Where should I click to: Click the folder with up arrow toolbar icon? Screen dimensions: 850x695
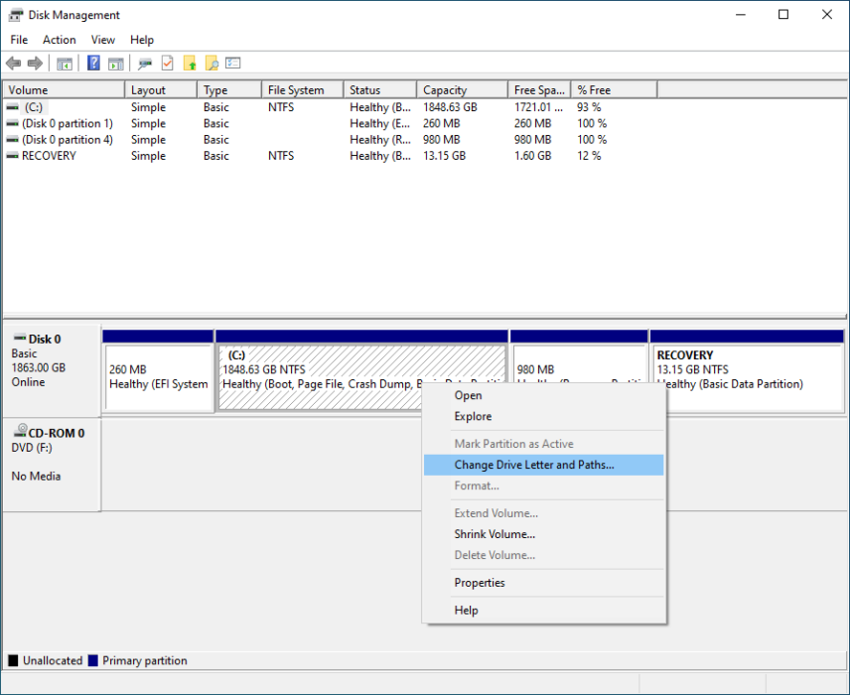pyautogui.click(x=190, y=63)
